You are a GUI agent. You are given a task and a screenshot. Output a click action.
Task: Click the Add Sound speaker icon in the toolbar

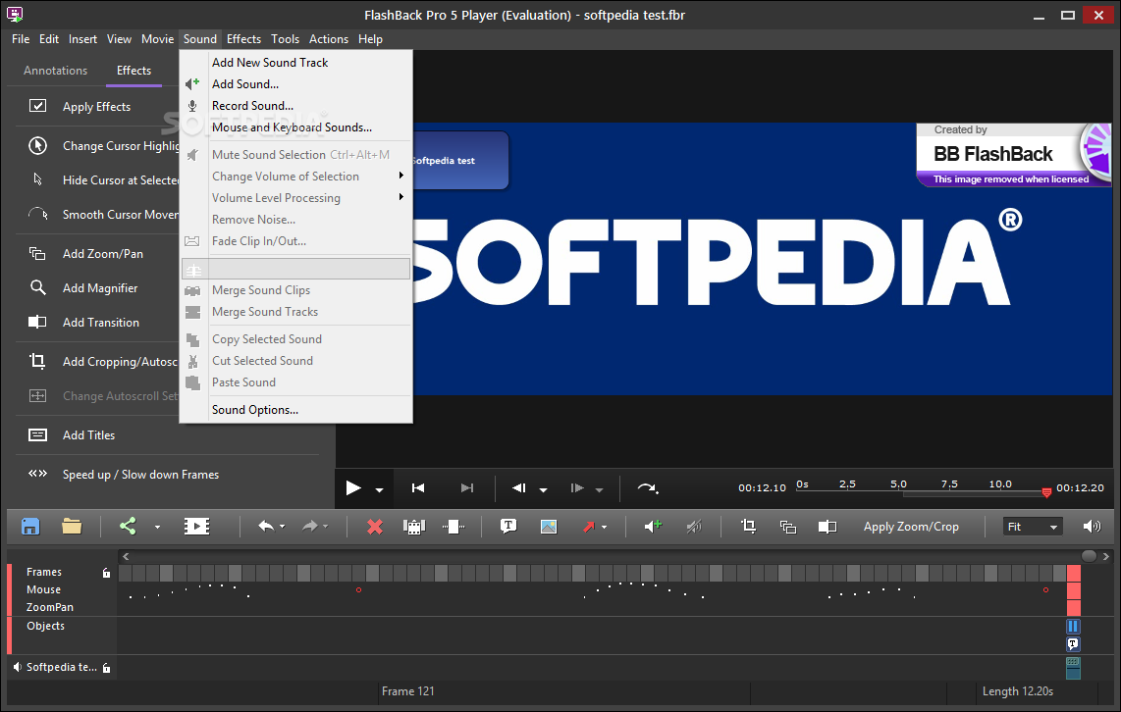pyautogui.click(x=653, y=527)
